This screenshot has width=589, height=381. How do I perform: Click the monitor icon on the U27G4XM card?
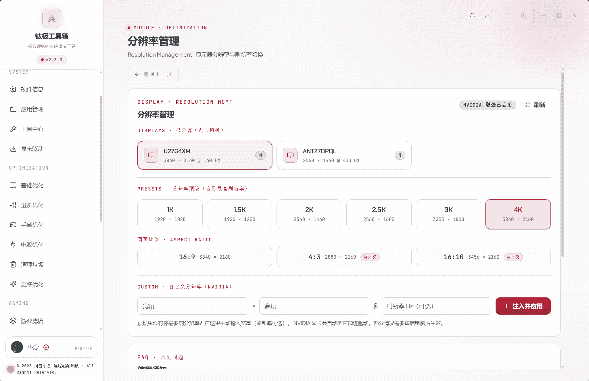[x=151, y=155]
